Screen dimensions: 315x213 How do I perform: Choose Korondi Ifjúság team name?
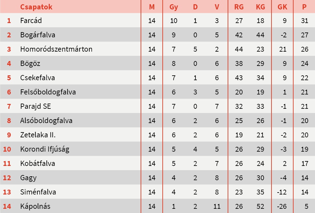pos(44,149)
